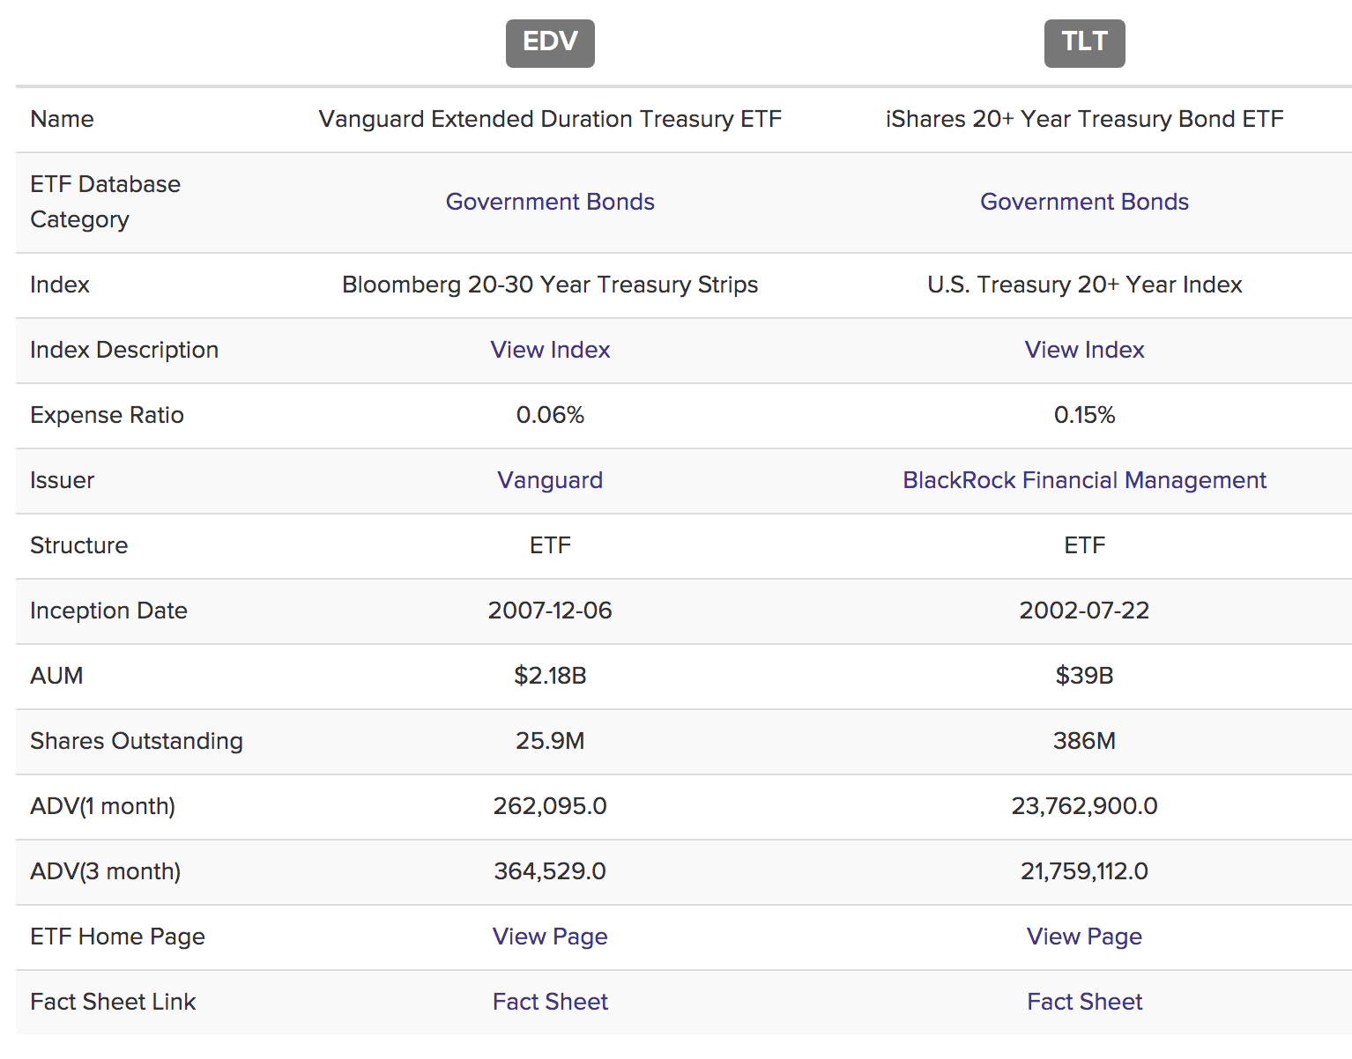Open the EDV ETF home page link
Viewport: 1352px width, 1059px height.
click(x=550, y=937)
